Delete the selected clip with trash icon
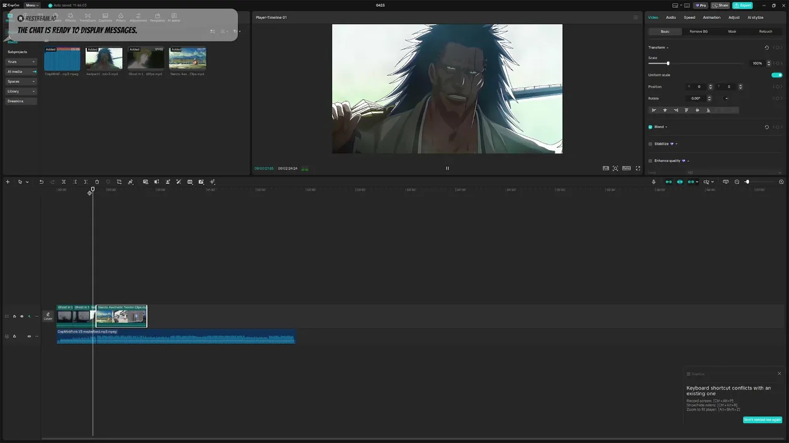The width and height of the screenshot is (789, 443). 97,182
